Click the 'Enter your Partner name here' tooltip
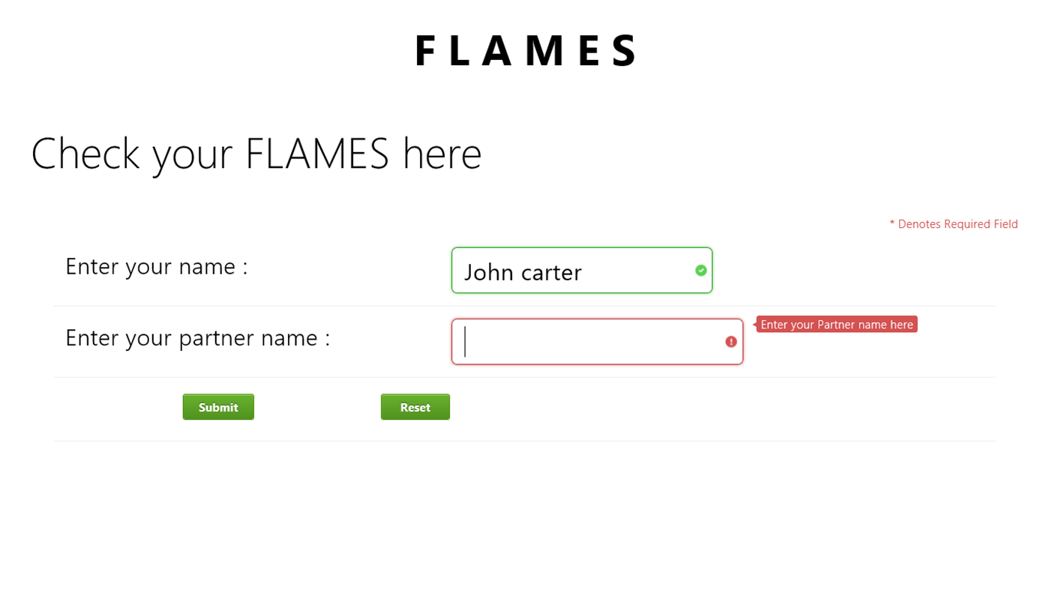1049x590 pixels. pos(836,325)
